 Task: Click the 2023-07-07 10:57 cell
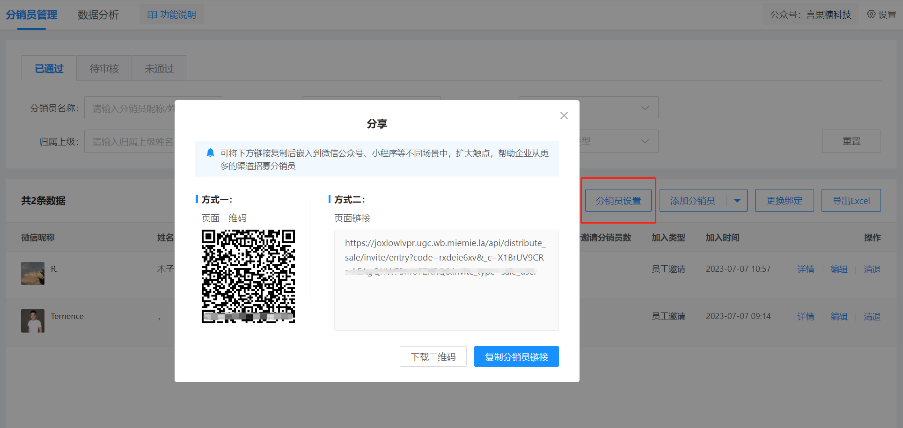pyautogui.click(x=738, y=269)
